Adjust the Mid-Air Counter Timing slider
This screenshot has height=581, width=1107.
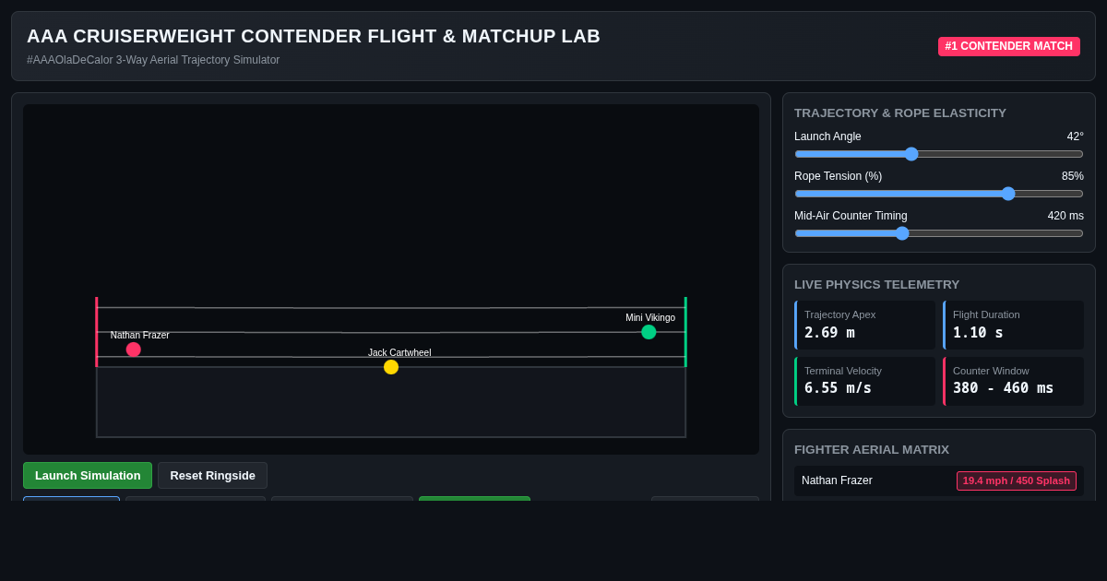[x=939, y=233]
